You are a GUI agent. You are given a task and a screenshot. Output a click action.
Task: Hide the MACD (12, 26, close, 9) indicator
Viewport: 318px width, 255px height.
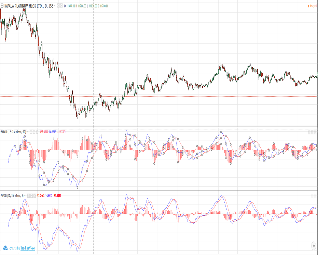click(29, 196)
